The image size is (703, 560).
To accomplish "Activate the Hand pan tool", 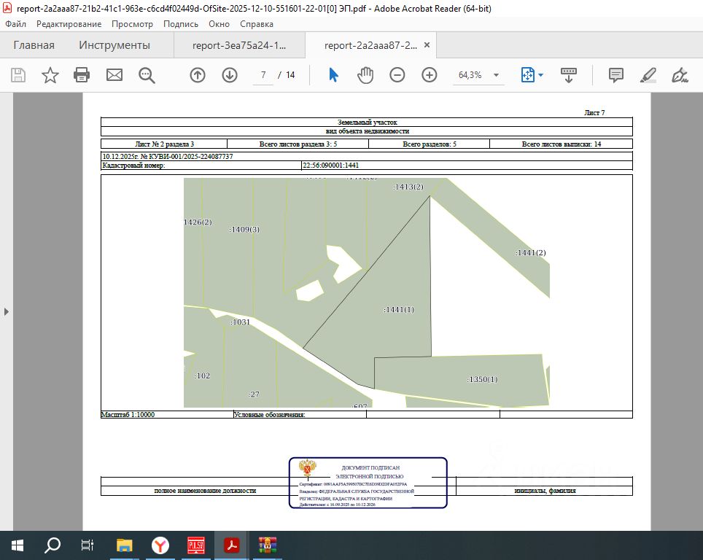I will 365,75.
